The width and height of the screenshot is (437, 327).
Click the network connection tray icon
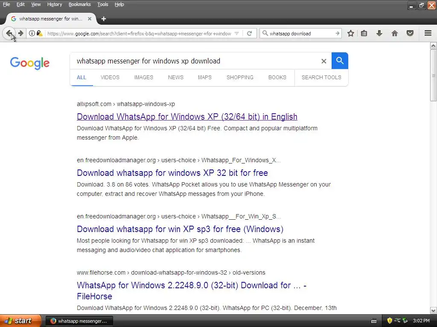tap(397, 321)
